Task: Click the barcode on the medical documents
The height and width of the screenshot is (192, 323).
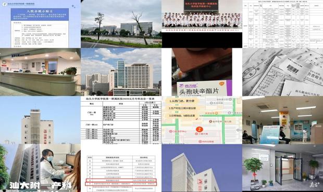Action: 292,69
